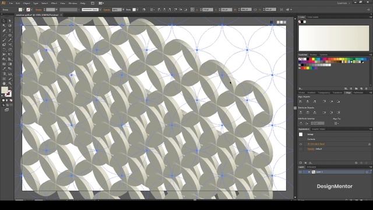
Task: Select the Direct Selection tool
Action: click(10, 21)
